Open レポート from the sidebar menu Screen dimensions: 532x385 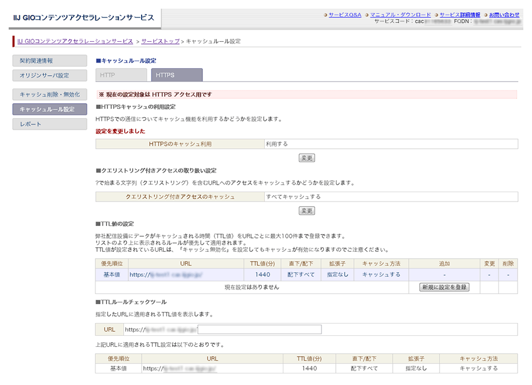click(49, 124)
